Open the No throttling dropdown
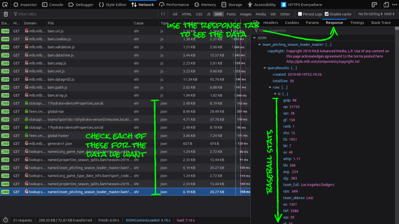Viewport: 399px width, 224px height. pos(371,14)
